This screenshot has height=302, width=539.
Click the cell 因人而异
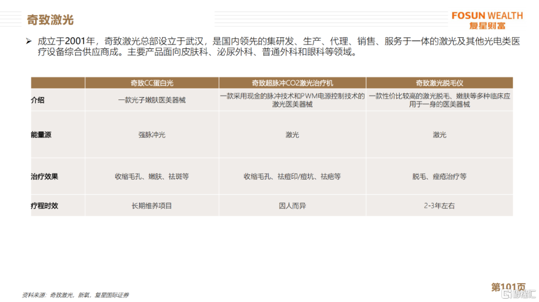pos(292,205)
